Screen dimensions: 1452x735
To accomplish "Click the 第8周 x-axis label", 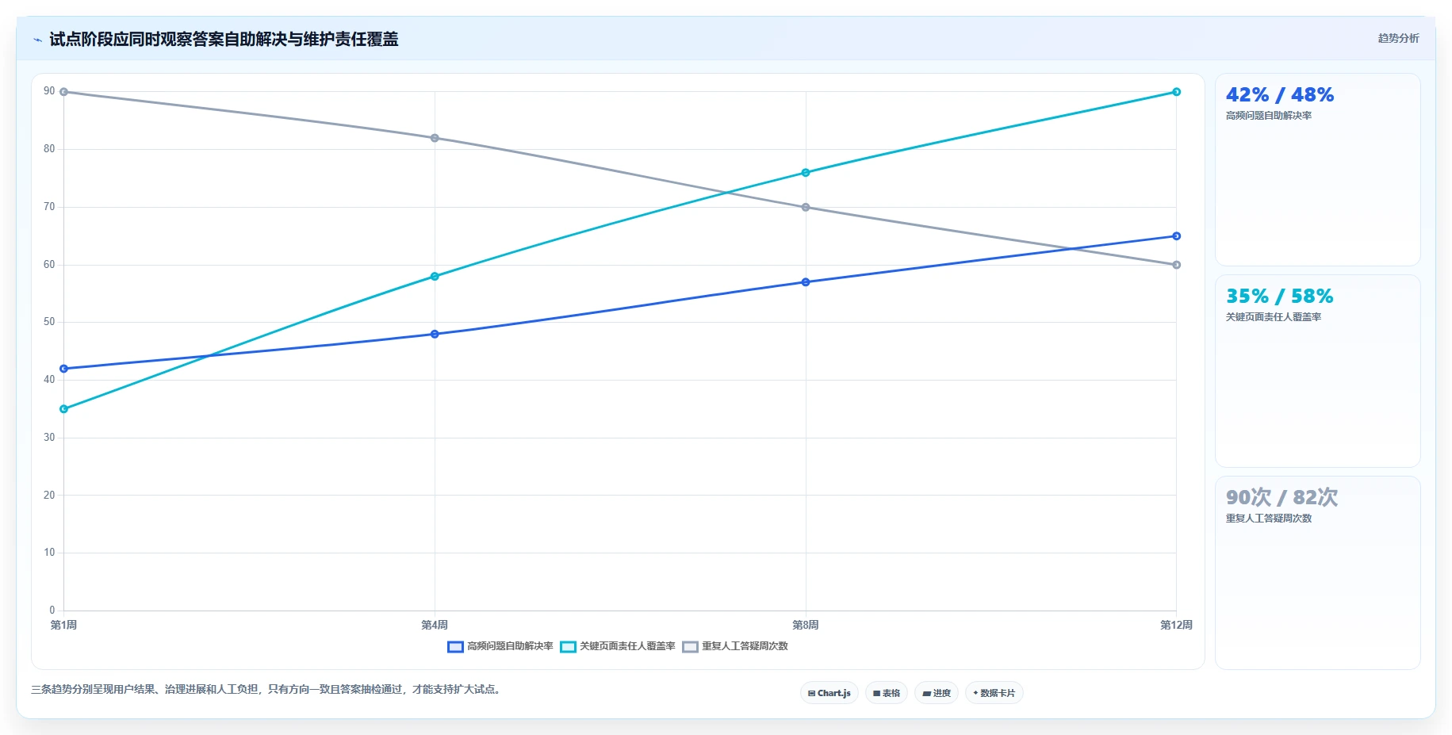I will (806, 625).
